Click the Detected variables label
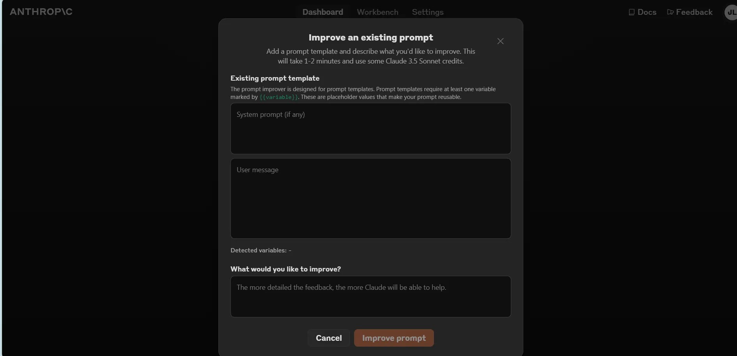Image resolution: width=737 pixels, height=356 pixels. (x=258, y=250)
